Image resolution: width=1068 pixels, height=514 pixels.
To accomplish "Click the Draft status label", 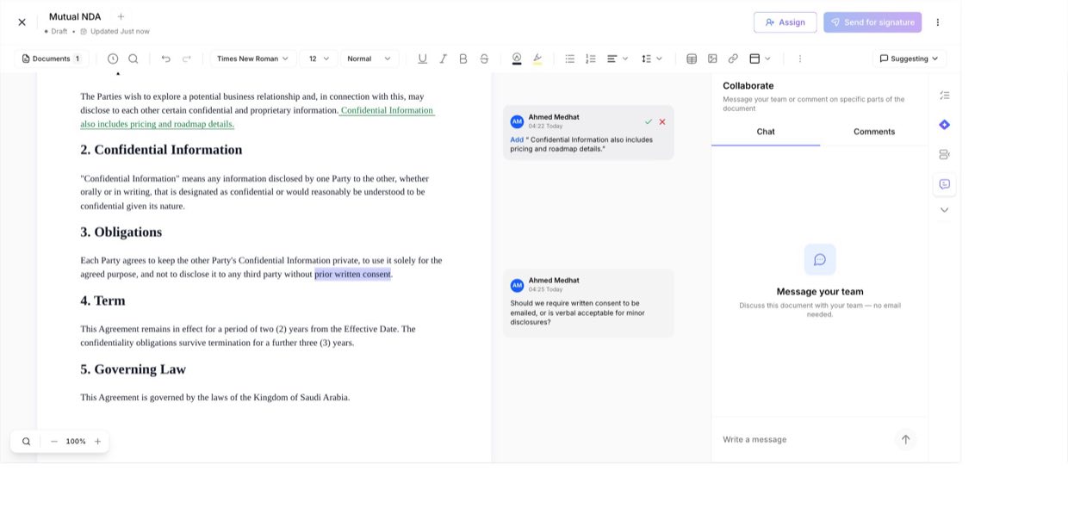I will (59, 32).
